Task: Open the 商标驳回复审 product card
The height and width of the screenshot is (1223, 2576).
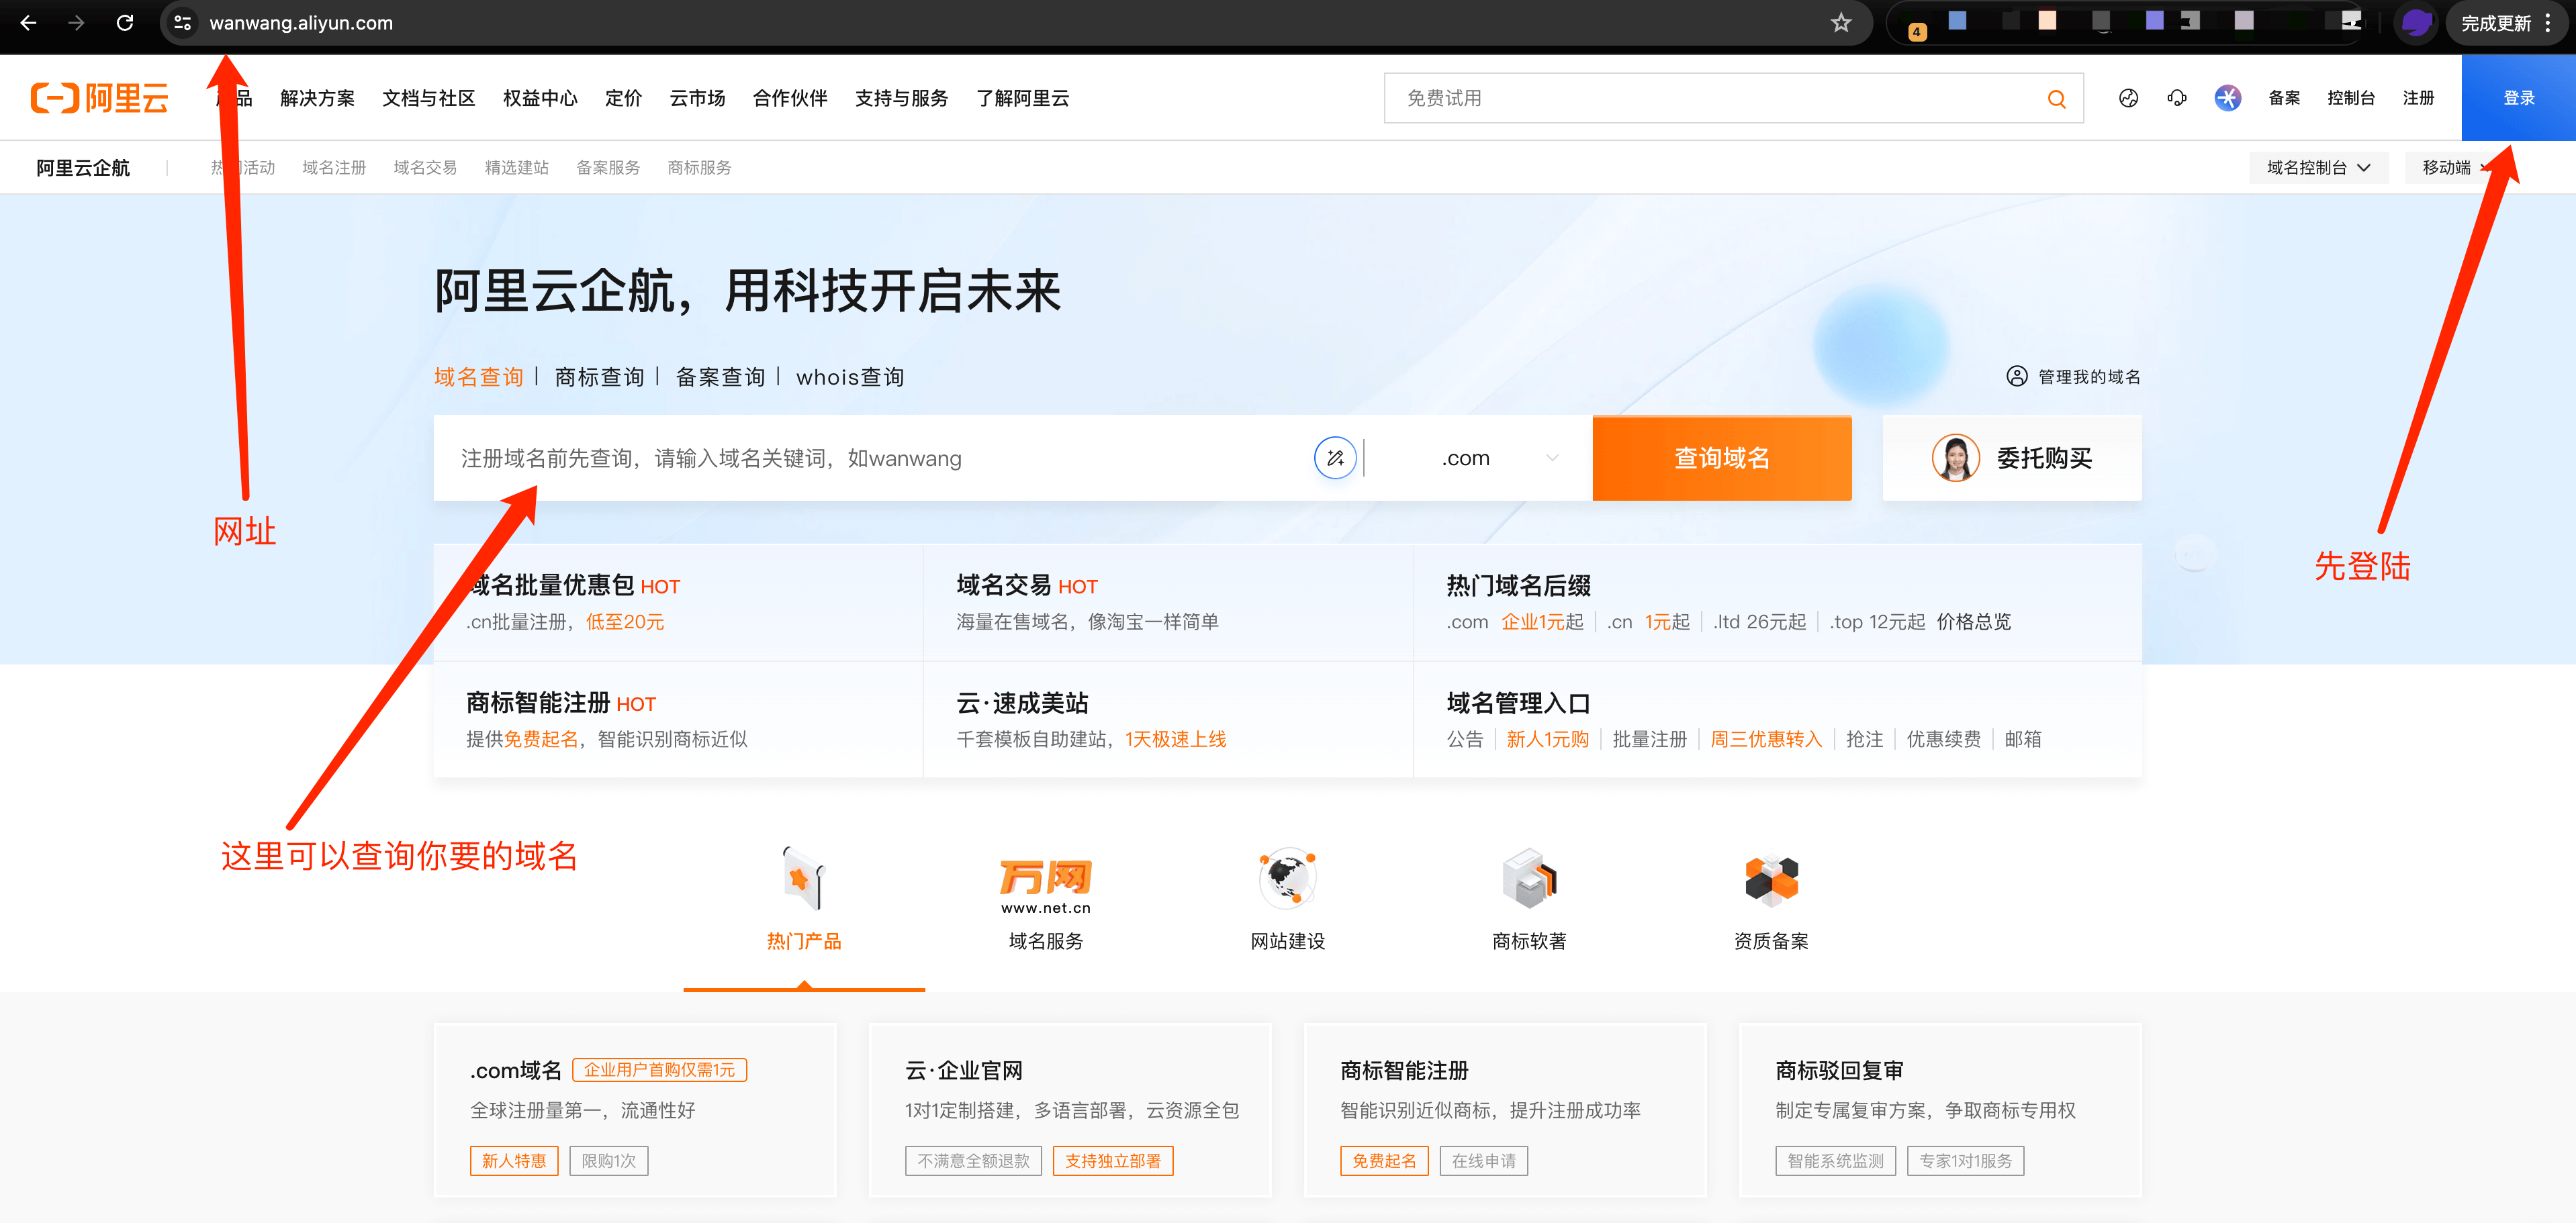Action: (x=1940, y=1110)
